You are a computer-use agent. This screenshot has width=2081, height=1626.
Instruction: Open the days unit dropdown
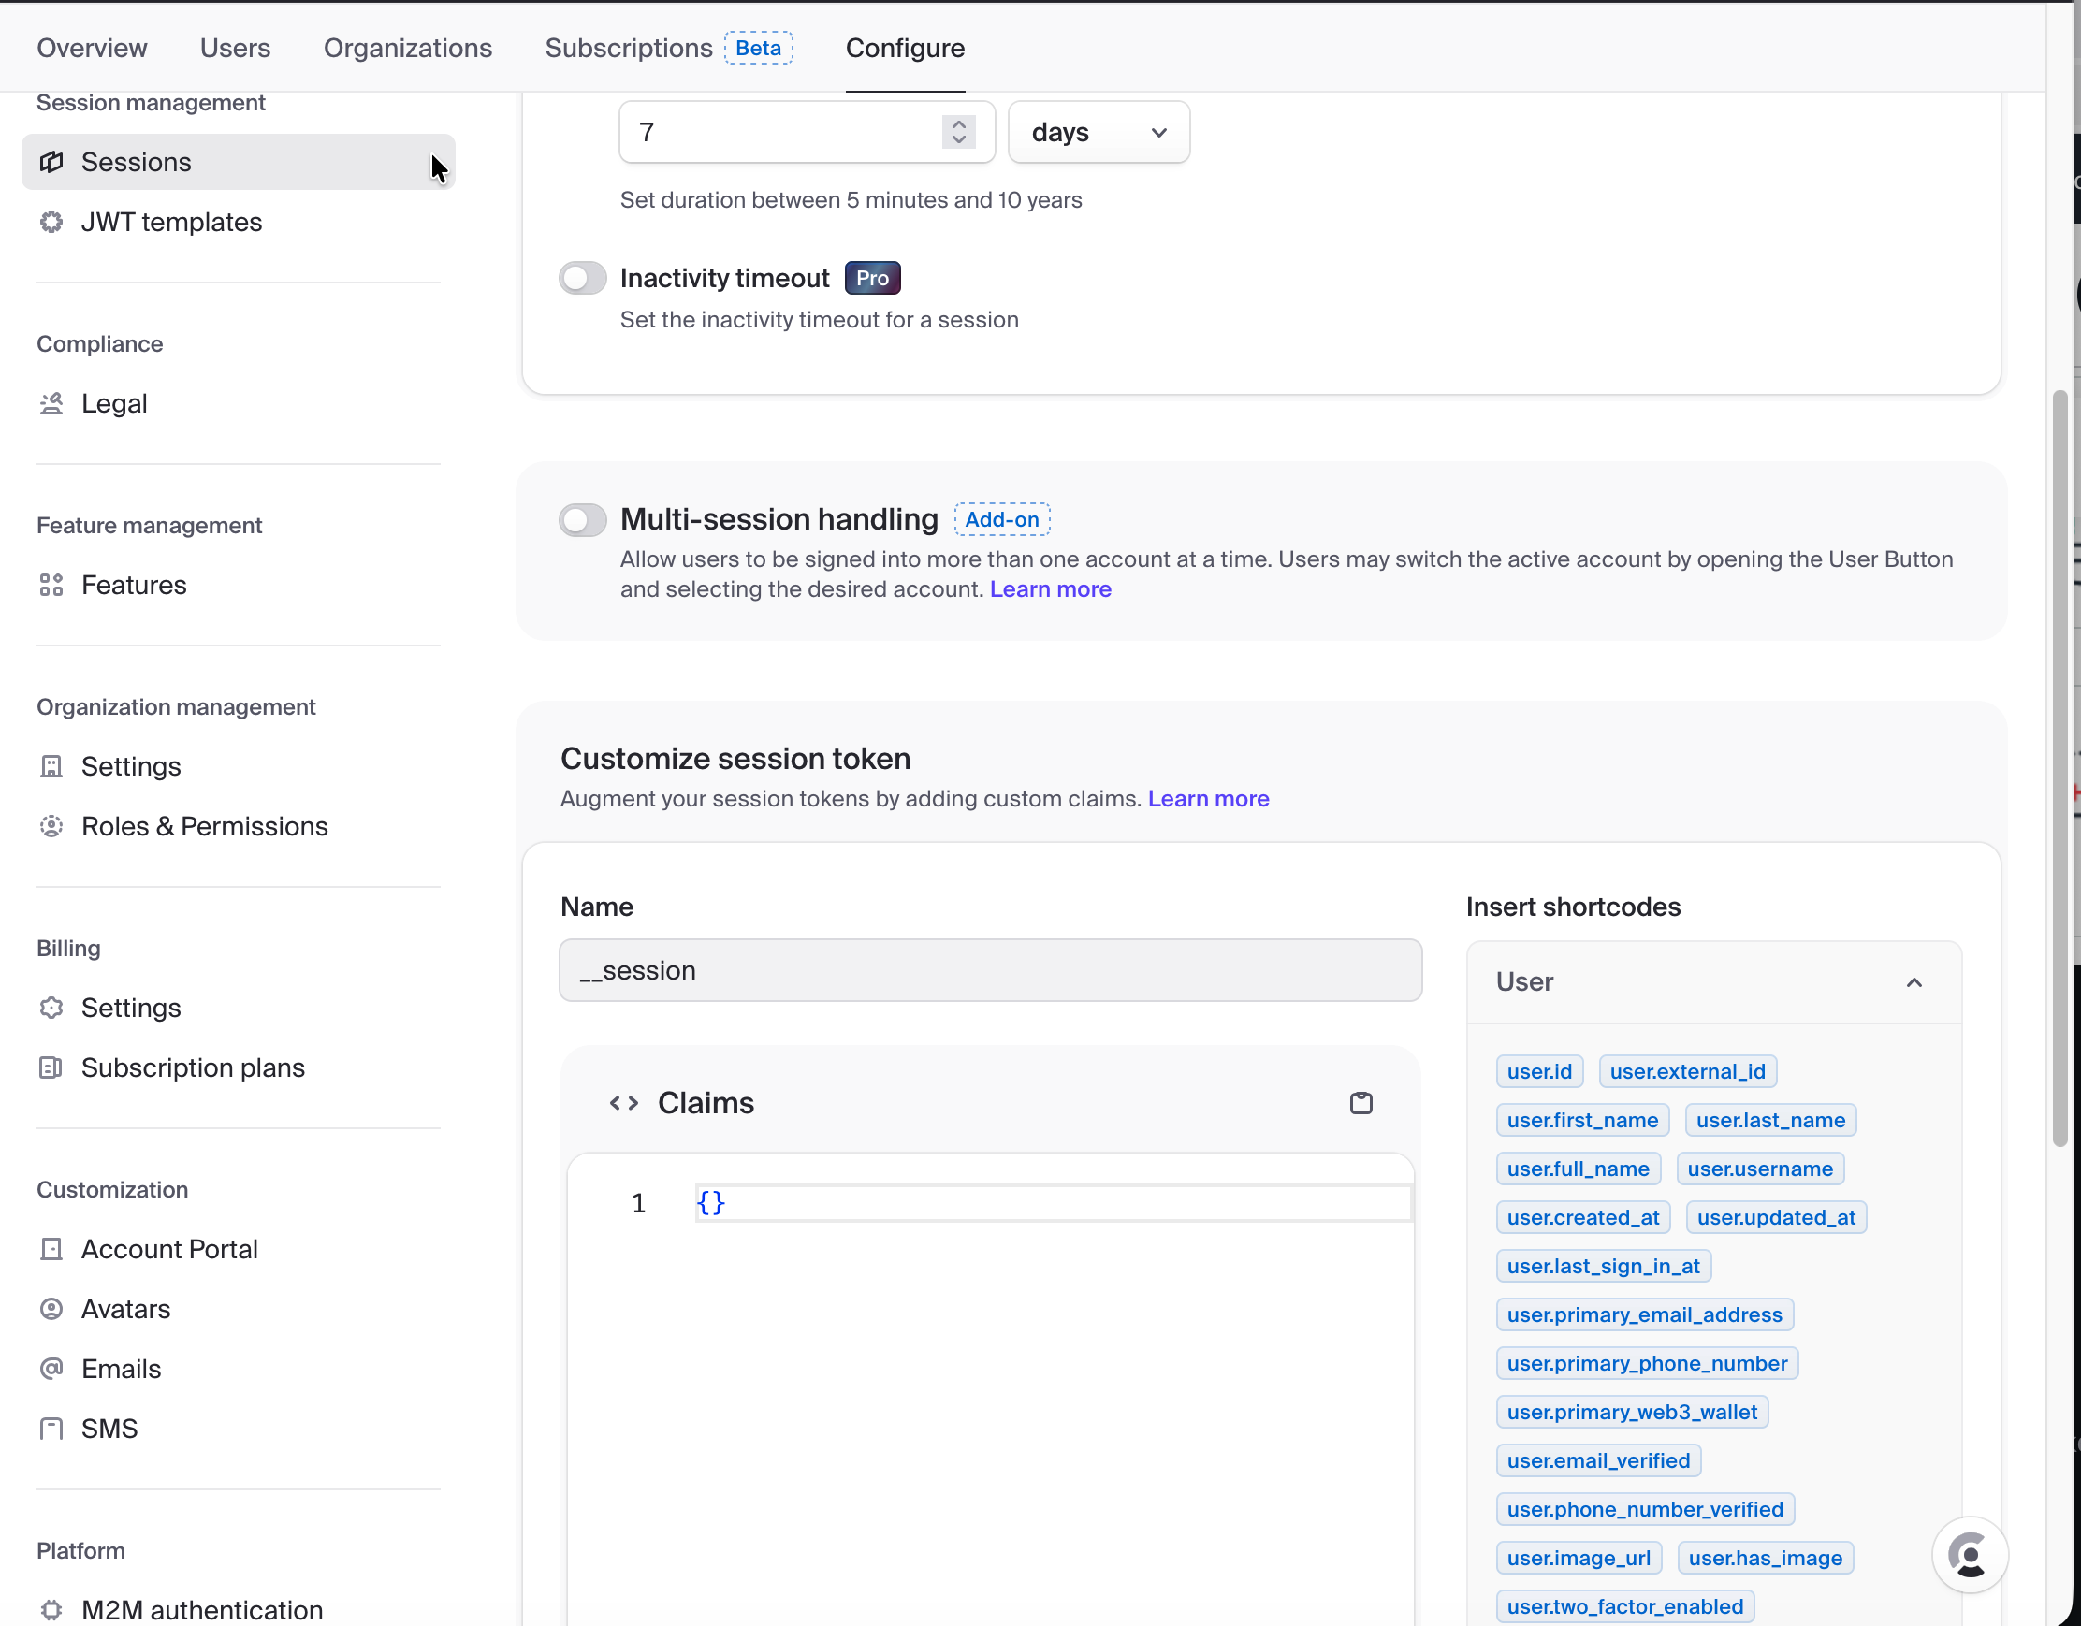point(1098,133)
